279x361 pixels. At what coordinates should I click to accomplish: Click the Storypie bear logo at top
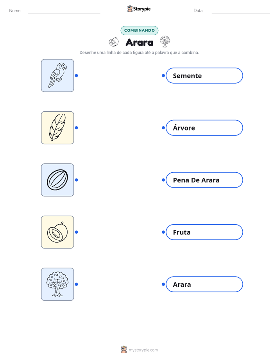click(130, 9)
